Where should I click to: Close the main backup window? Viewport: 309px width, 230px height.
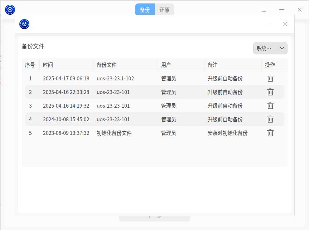pyautogui.click(x=300, y=10)
